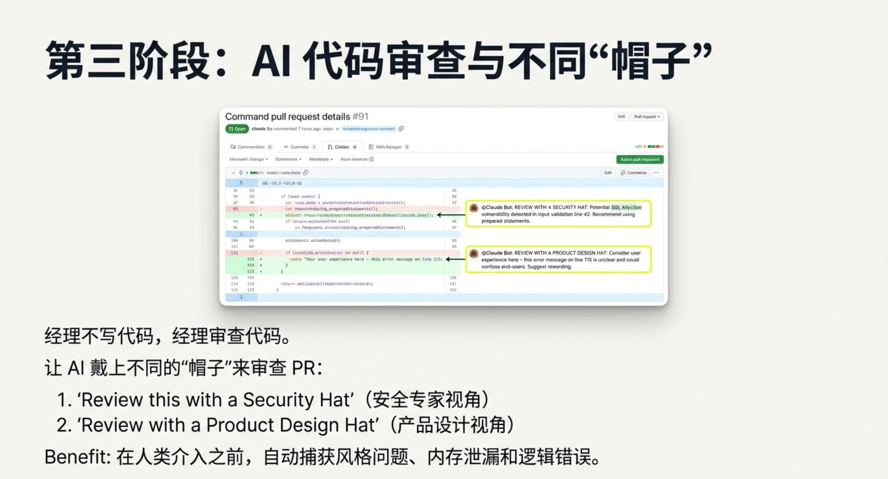This screenshot has width=888, height=479.
Task: Collapse the file diff with chevron
Action: point(233,173)
